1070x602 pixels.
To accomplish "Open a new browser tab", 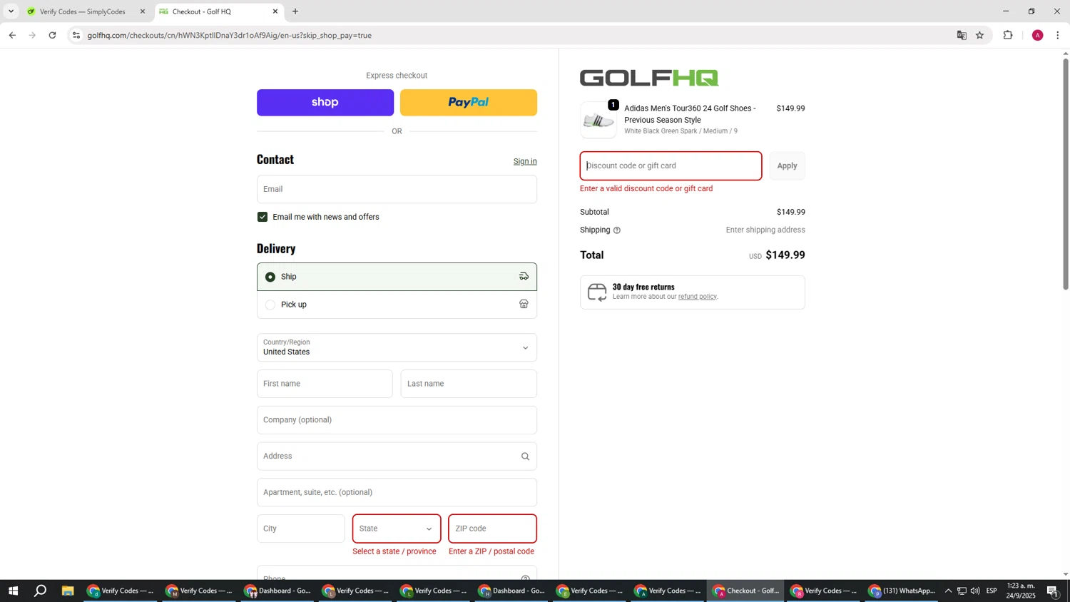I will pyautogui.click(x=295, y=11).
